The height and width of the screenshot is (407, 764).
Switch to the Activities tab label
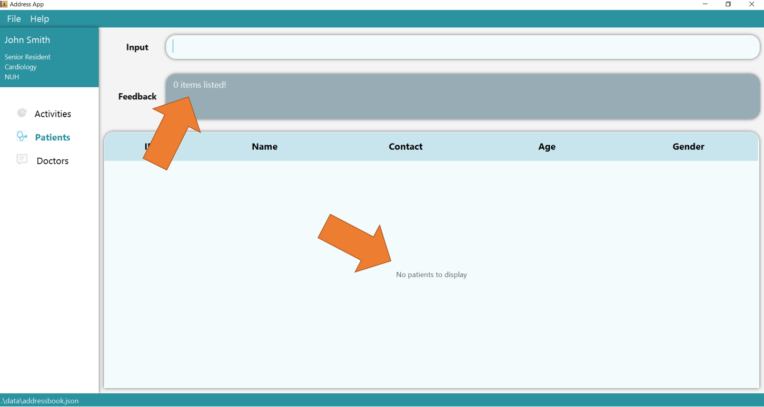tap(53, 114)
